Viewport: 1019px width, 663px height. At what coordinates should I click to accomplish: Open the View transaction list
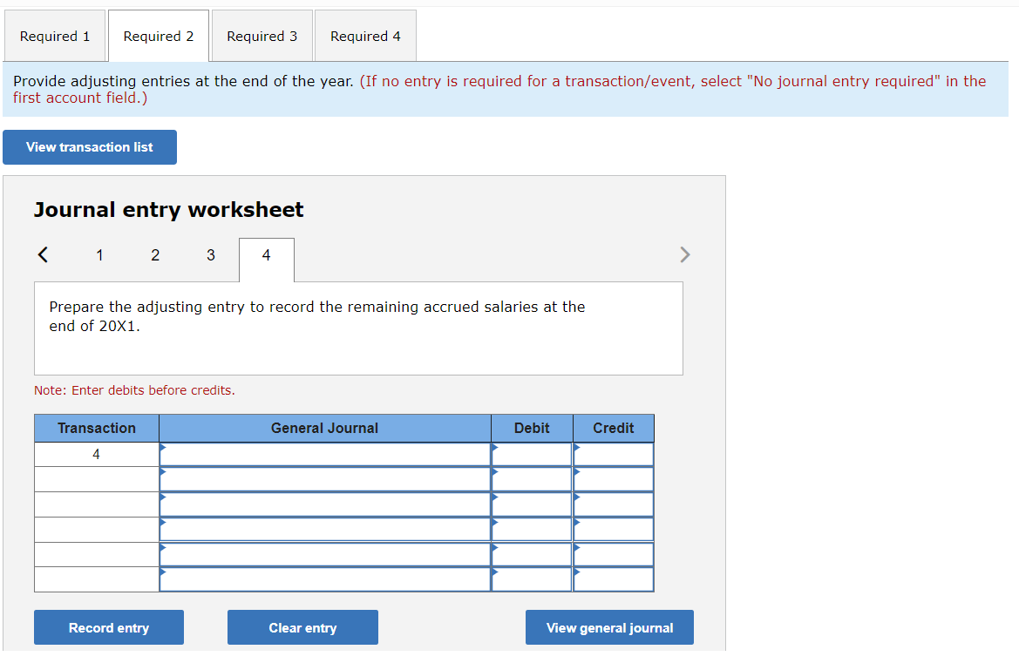(89, 146)
